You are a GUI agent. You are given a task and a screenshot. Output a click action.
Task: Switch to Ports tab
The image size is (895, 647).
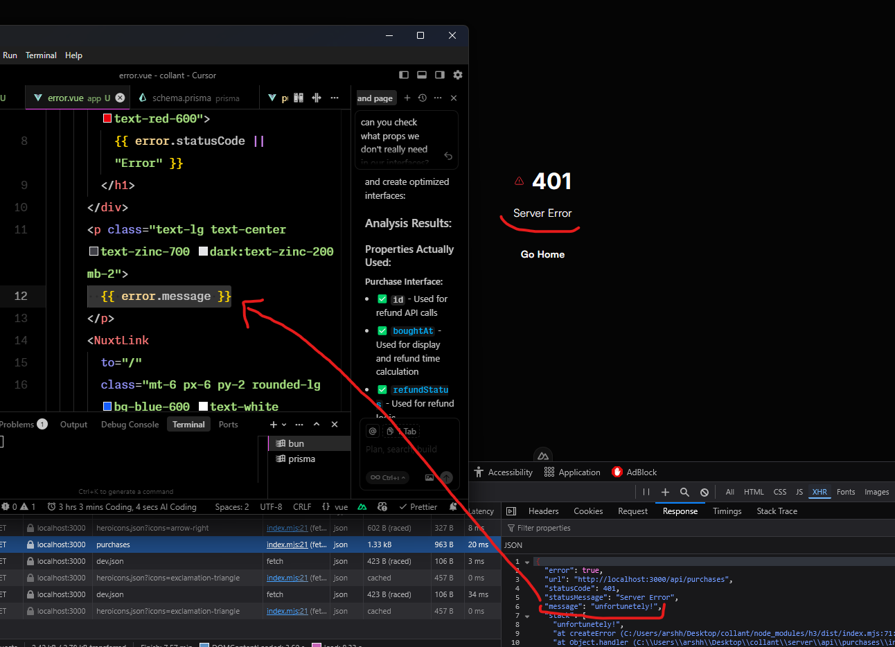pyautogui.click(x=228, y=425)
